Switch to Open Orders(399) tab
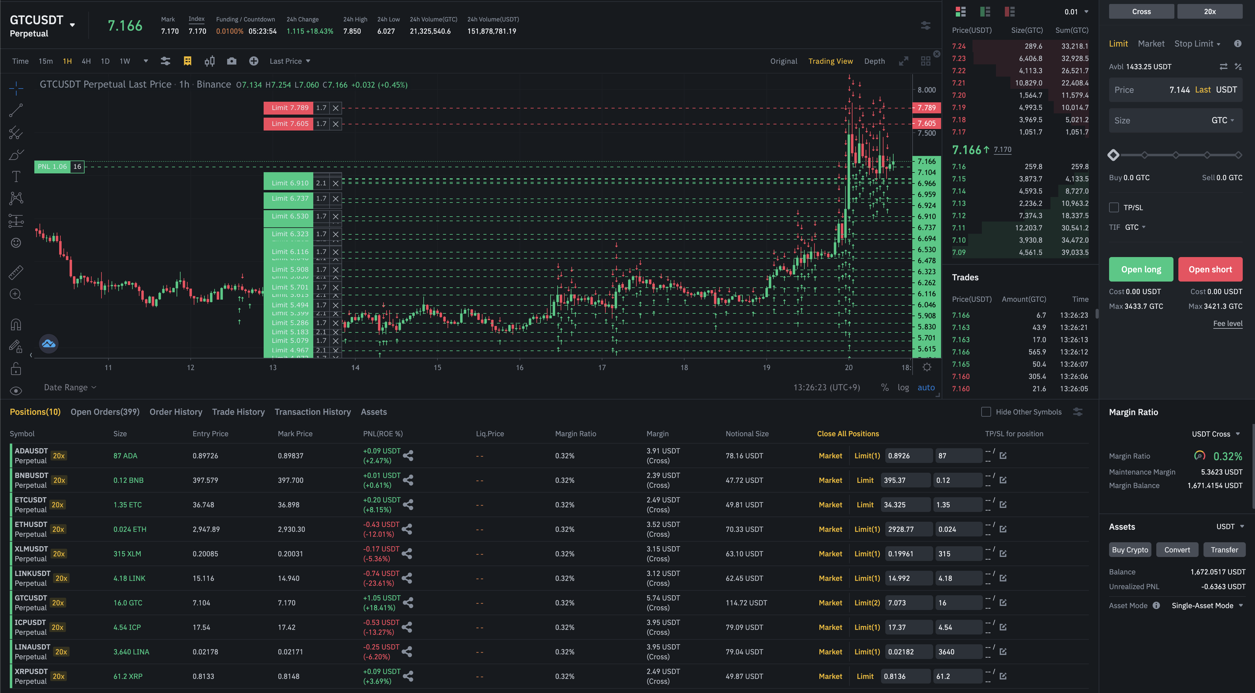Viewport: 1255px width, 693px height. coord(105,412)
